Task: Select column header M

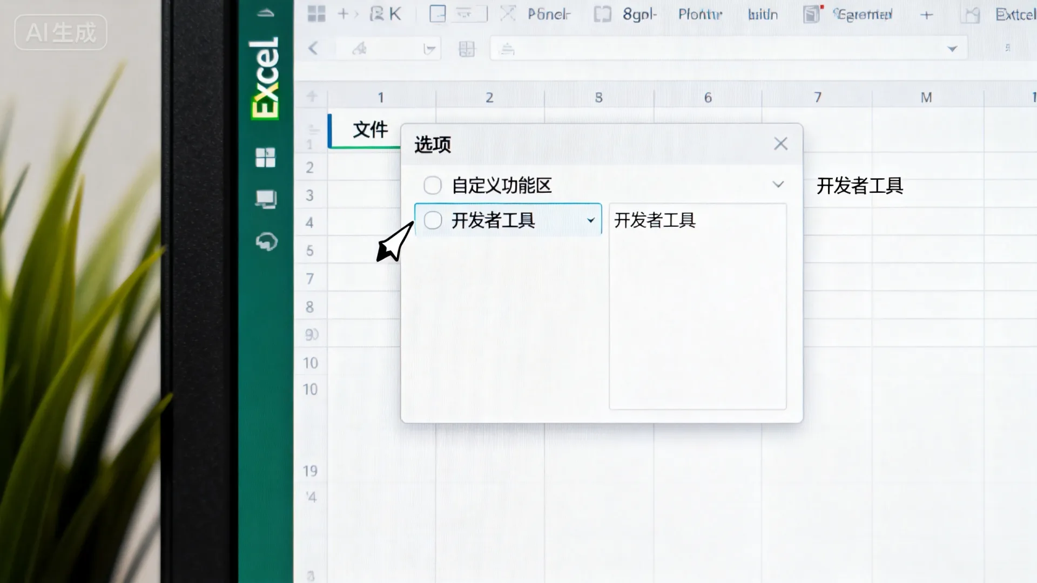Action: point(926,98)
